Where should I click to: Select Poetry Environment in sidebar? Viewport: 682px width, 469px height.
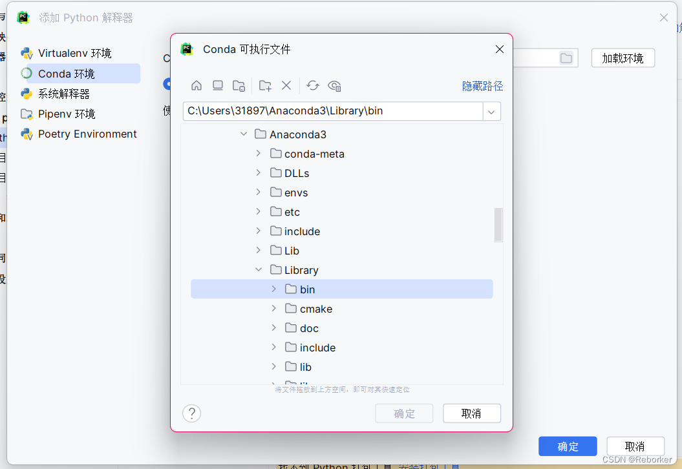(79, 134)
